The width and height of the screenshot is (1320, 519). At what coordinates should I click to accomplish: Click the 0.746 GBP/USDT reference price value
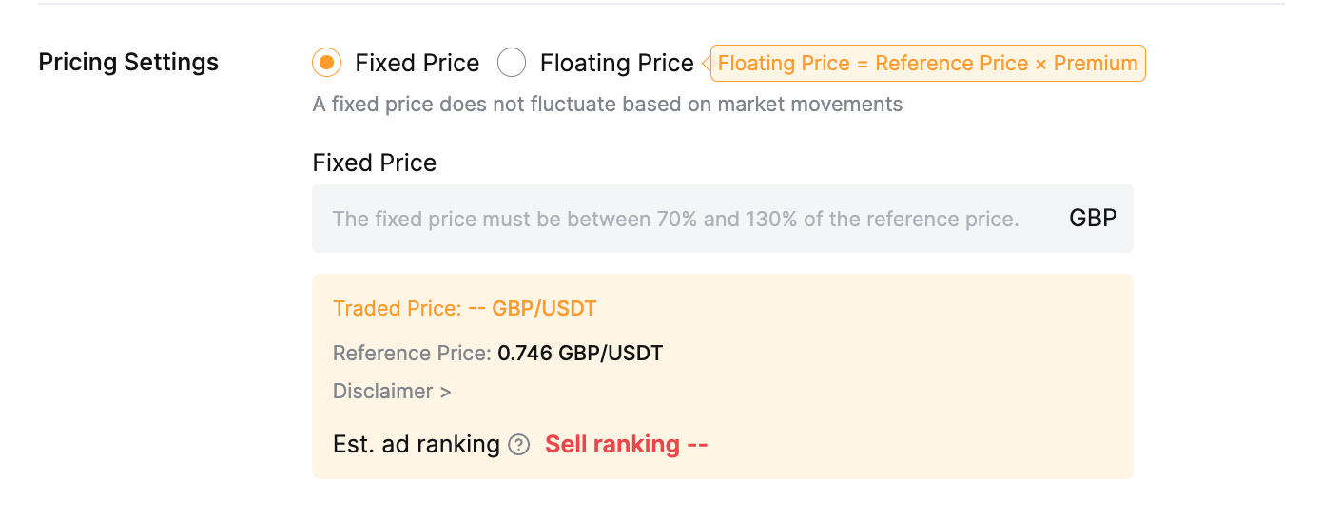click(580, 354)
